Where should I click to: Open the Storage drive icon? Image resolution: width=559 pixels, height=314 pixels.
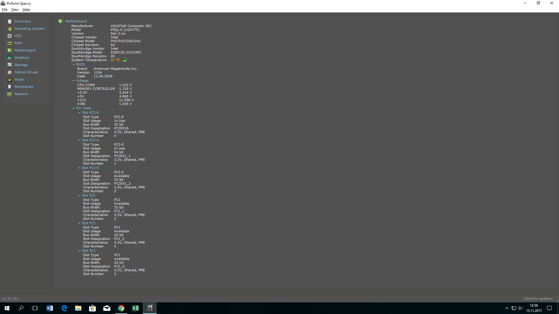click(10, 65)
